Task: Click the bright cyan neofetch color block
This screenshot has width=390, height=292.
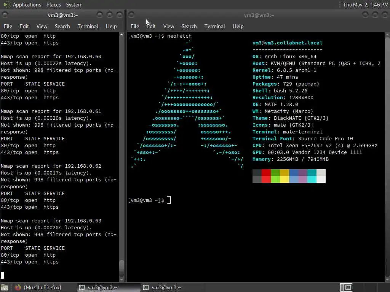Action: coord(312,179)
